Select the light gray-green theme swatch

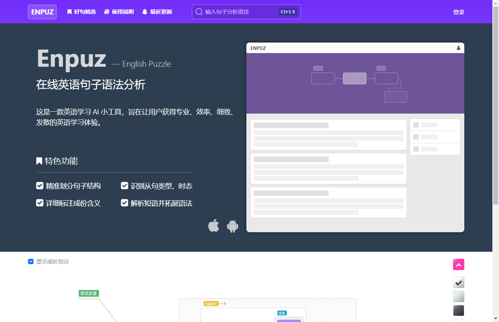(x=458, y=297)
